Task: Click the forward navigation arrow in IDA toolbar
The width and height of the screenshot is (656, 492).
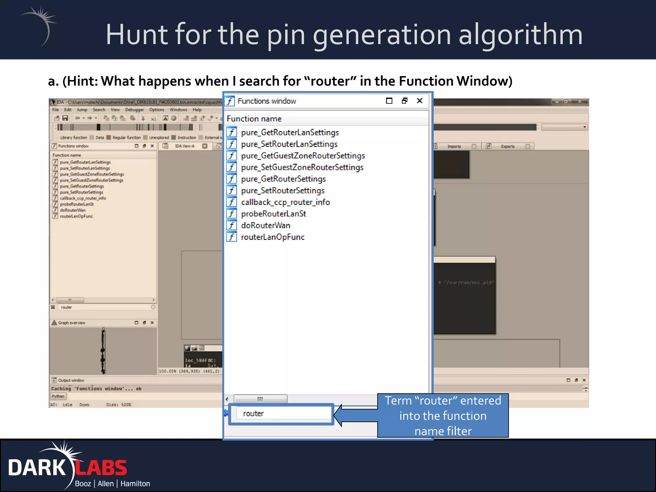Action: [x=90, y=118]
